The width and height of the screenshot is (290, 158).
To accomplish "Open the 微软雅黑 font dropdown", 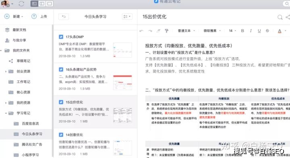I will tap(212, 31).
